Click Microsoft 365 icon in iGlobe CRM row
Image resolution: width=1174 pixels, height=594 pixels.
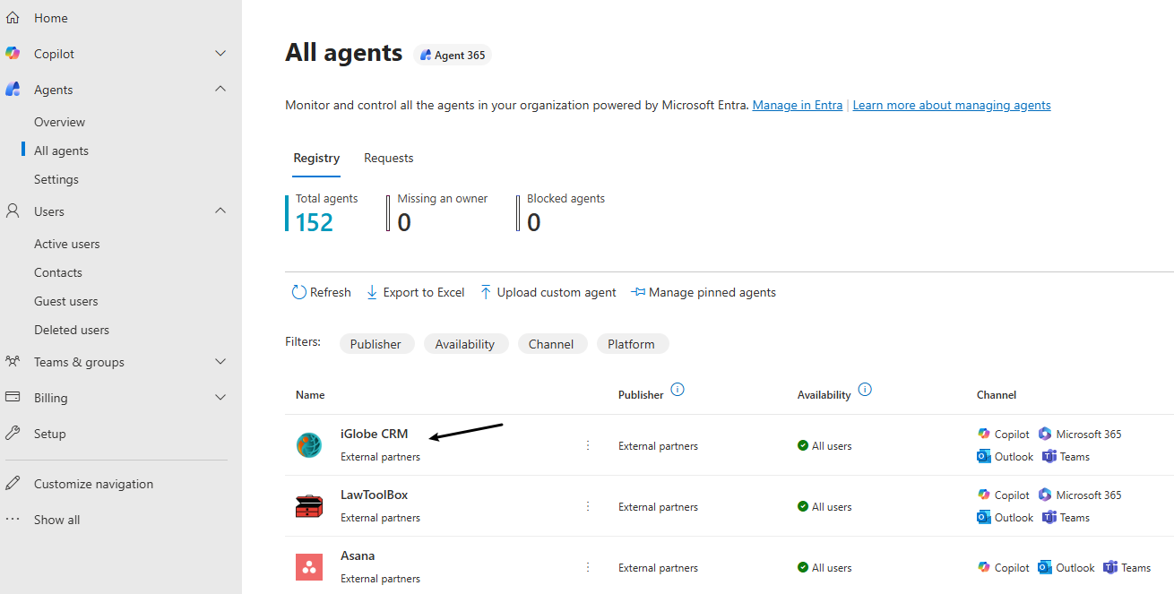pyautogui.click(x=1045, y=434)
